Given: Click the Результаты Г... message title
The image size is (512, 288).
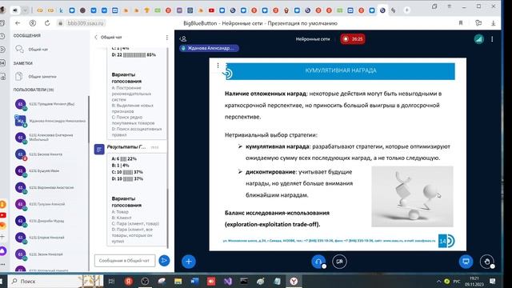Looking at the screenshot, I should point(126,147).
